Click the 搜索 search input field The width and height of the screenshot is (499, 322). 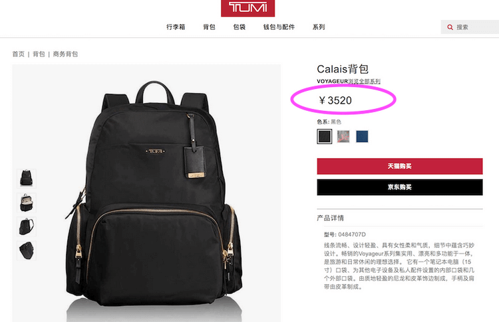pyautogui.click(x=470, y=27)
